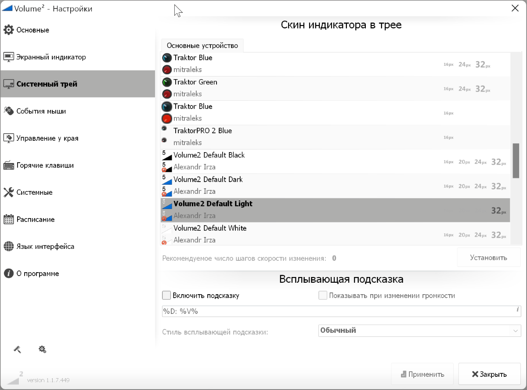Screen dimensions: 527x390
Task: Open the Системный трей section
Action: click(x=78, y=84)
